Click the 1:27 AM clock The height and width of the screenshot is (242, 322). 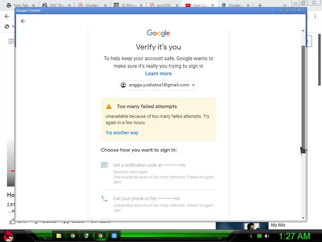294,236
